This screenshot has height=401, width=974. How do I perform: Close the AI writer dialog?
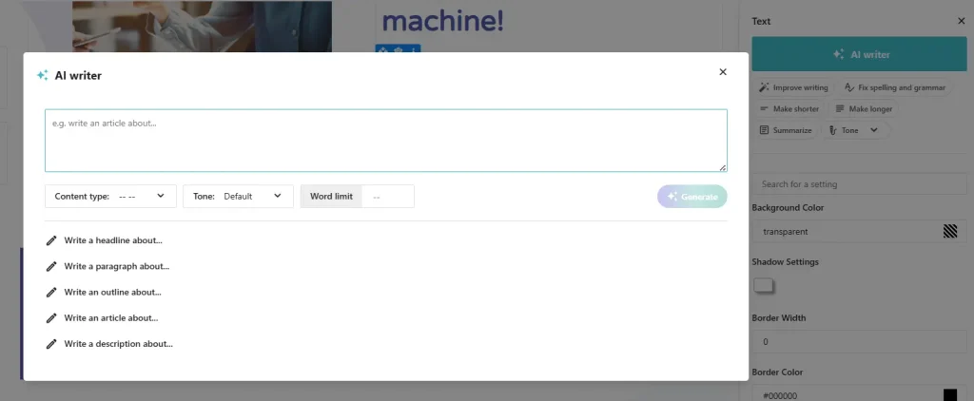pos(723,72)
